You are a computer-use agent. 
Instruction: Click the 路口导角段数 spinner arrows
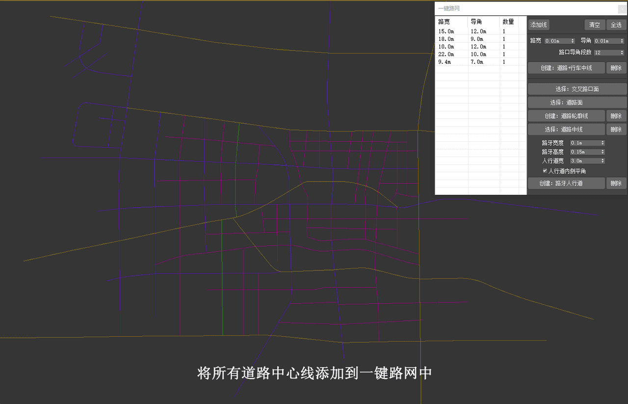(x=622, y=53)
